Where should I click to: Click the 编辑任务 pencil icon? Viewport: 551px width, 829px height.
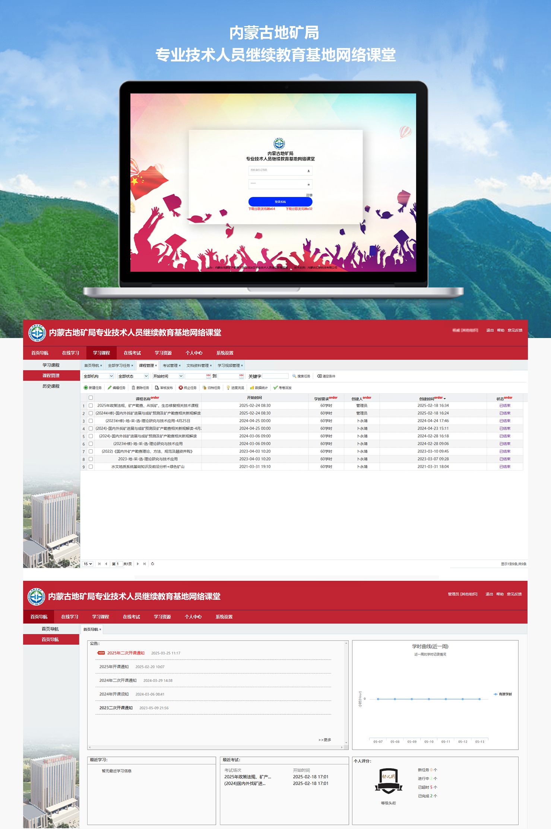pos(110,388)
